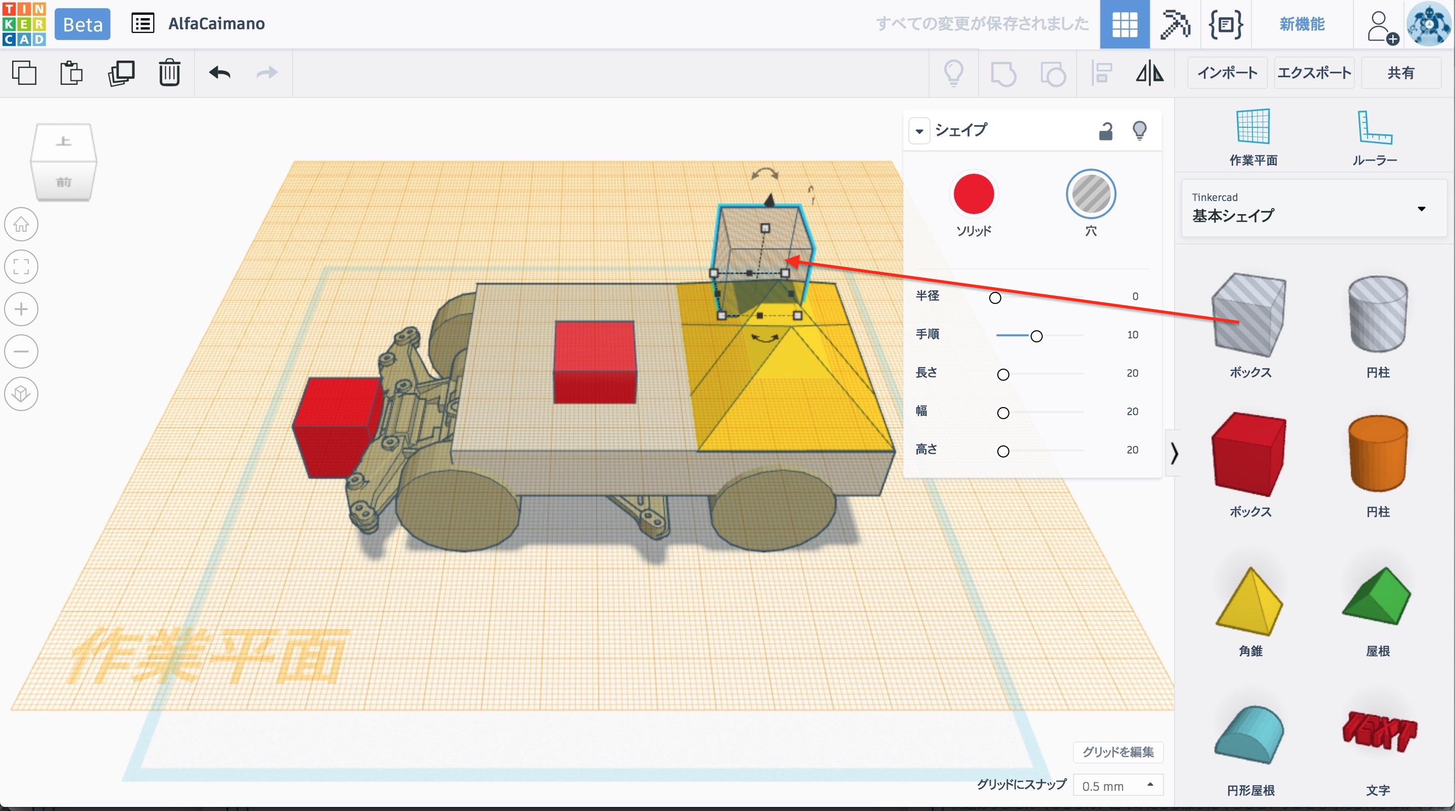Set shape to 穴 hole mode
This screenshot has height=811, width=1455.
click(x=1090, y=194)
